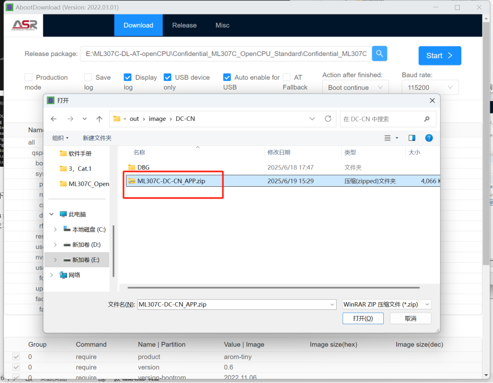This screenshot has width=493, height=383.
Task: Select 本地磁盘 (C:) drive
Action: tap(85, 229)
